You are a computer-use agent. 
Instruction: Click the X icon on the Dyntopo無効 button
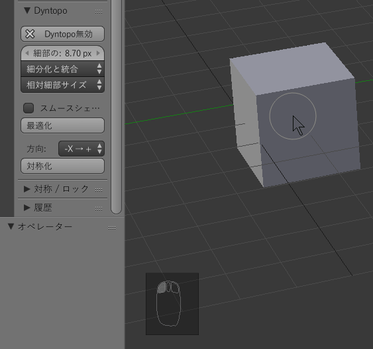30,34
